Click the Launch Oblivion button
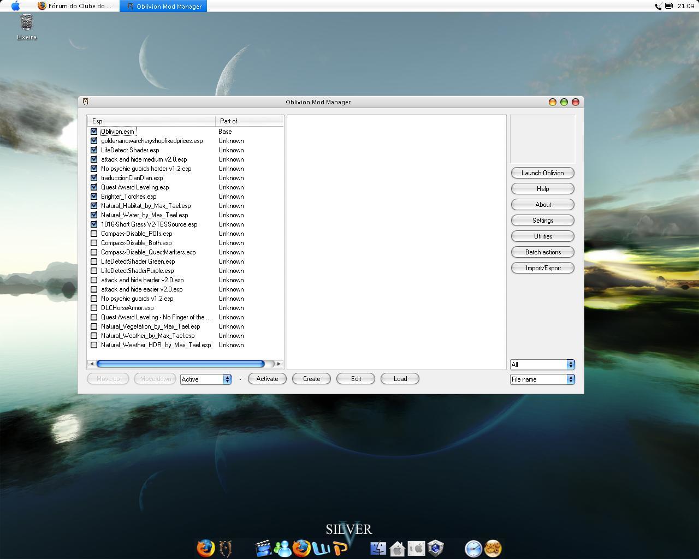The height and width of the screenshot is (559, 699). click(x=543, y=173)
